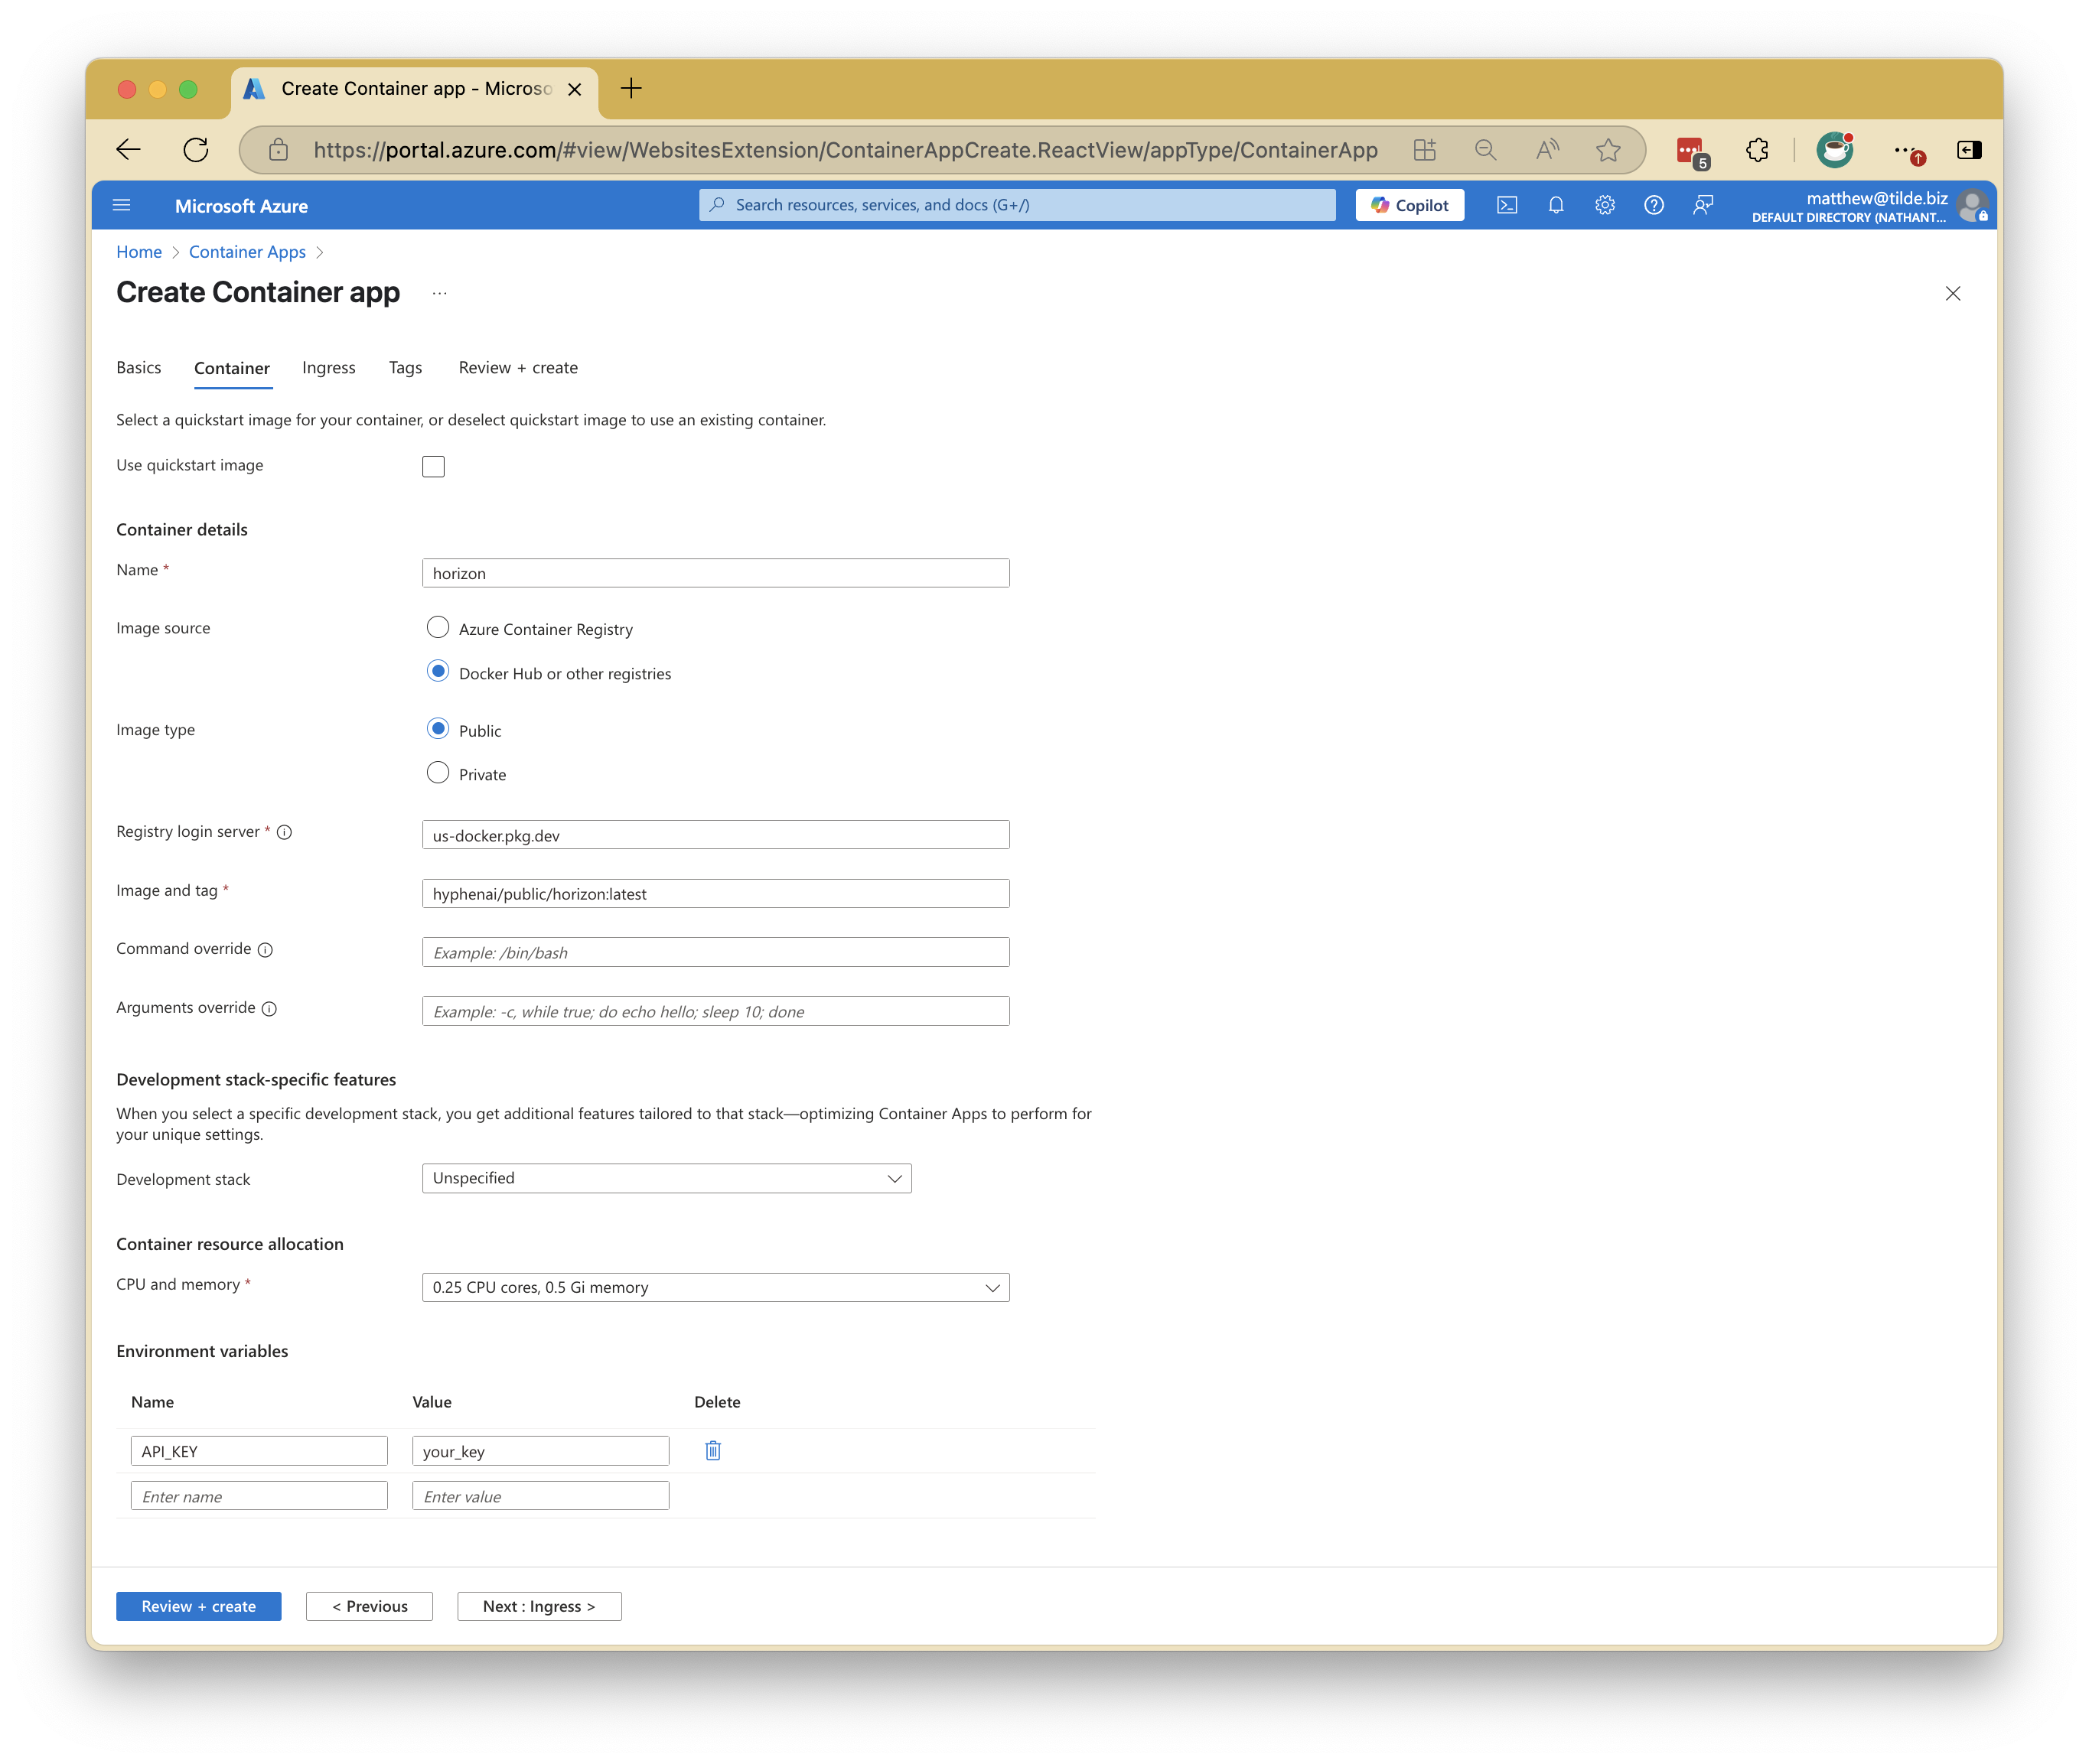2089x1764 pixels.
Task: Click the Registry login server field
Action: pyautogui.click(x=715, y=835)
